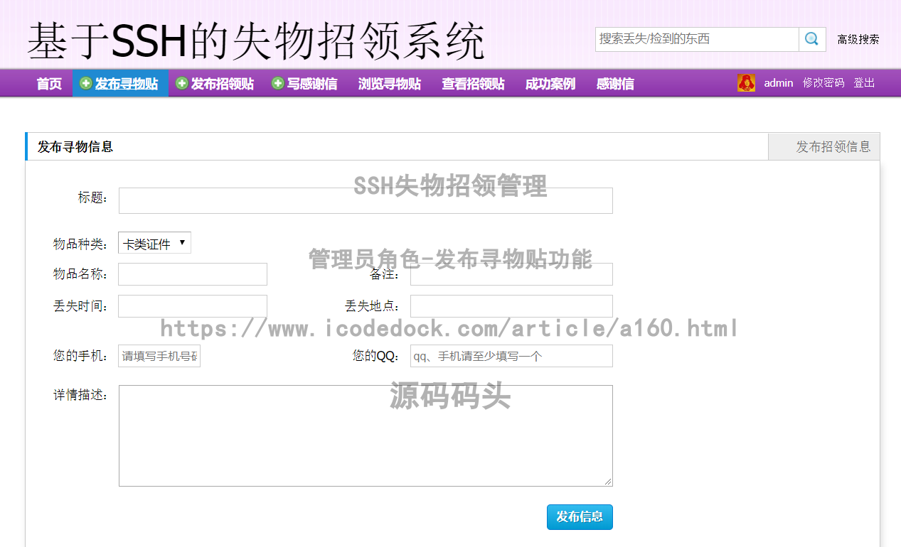901x547 pixels.
Task: Click the blue search magnifier icon
Action: tap(811, 40)
